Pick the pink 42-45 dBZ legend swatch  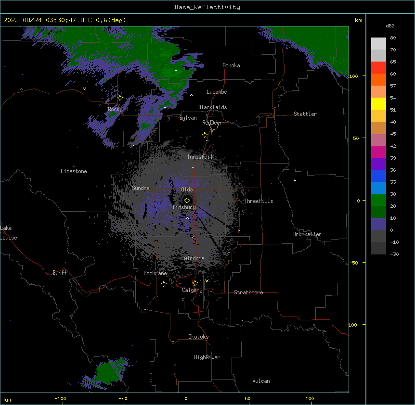[378, 140]
